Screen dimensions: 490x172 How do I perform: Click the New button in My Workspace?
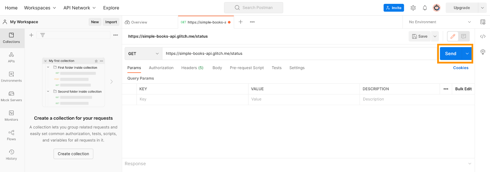(x=95, y=22)
